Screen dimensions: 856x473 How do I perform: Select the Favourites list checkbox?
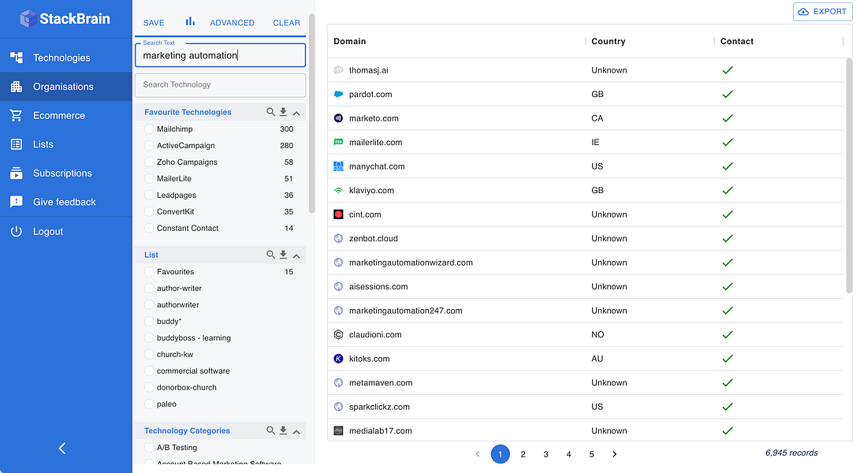(148, 271)
